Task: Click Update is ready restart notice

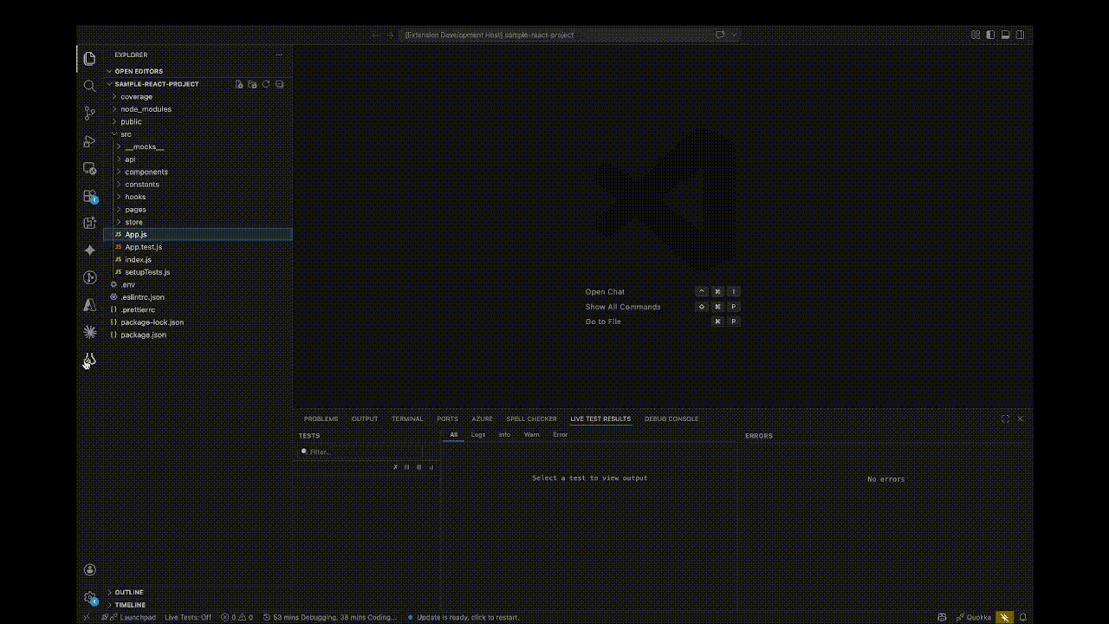Action: coord(463,617)
